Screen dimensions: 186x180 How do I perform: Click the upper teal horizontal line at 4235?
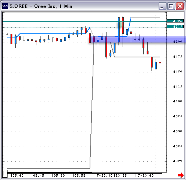point(85,22)
